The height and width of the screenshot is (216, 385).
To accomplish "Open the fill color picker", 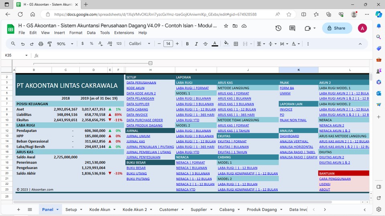I will 226,44.
